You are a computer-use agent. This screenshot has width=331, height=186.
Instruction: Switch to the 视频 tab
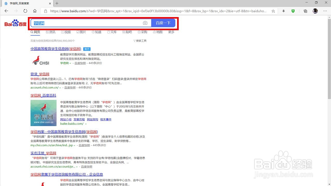click(x=66, y=32)
